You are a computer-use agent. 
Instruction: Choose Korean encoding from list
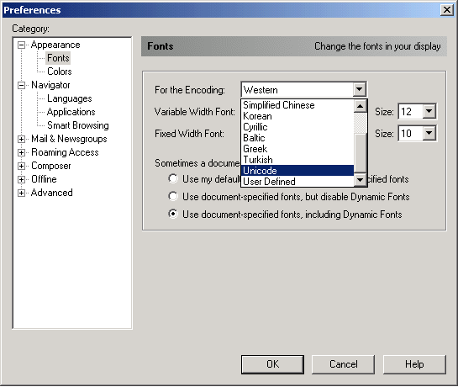point(297,116)
